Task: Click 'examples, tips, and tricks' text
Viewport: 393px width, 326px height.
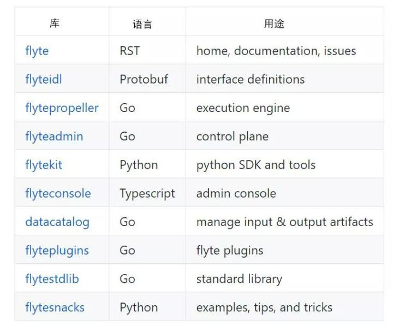Action: 264,308
